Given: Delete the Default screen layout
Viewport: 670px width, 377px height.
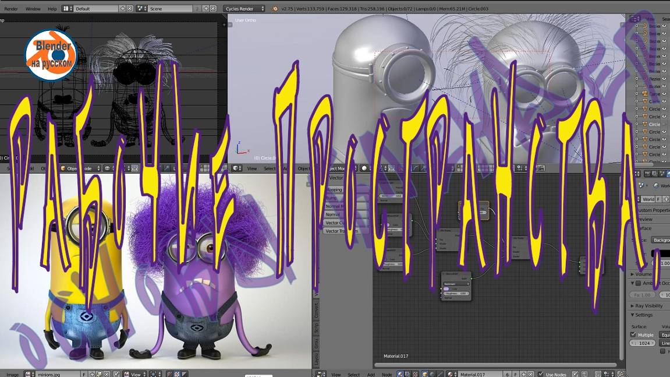Looking at the screenshot, I should tap(130, 9).
